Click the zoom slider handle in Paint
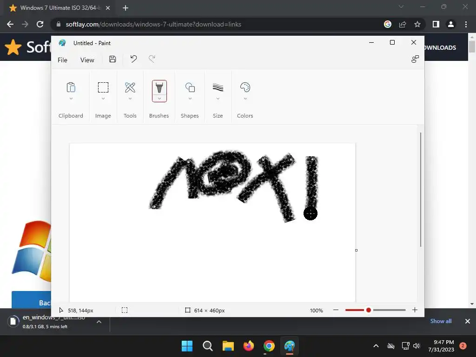Viewport: 476px width, 357px height. 369,310
